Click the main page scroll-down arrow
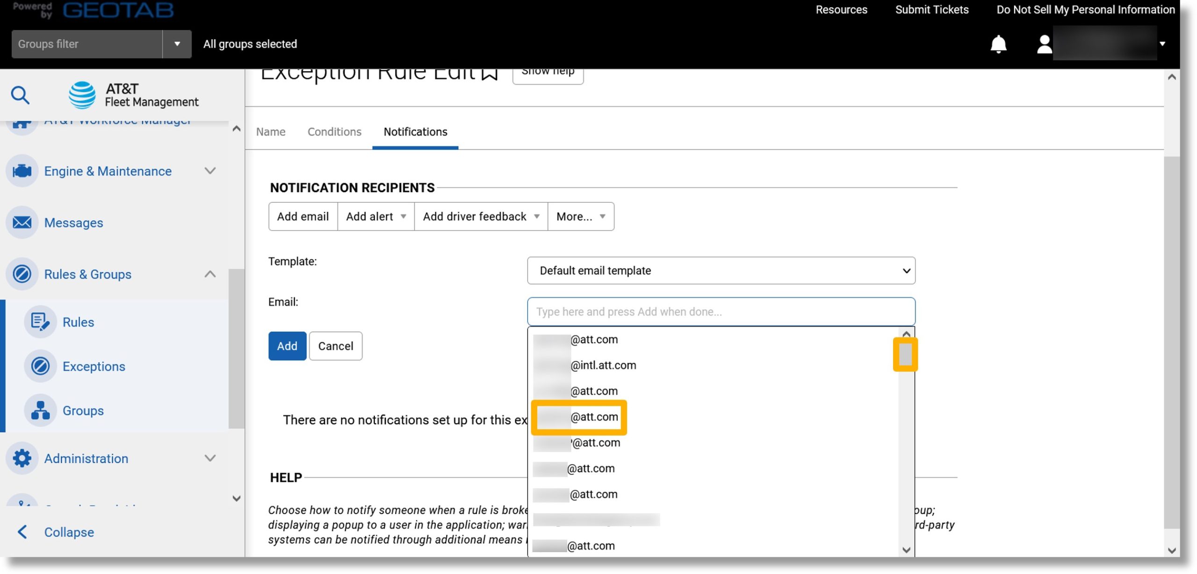 (1172, 550)
